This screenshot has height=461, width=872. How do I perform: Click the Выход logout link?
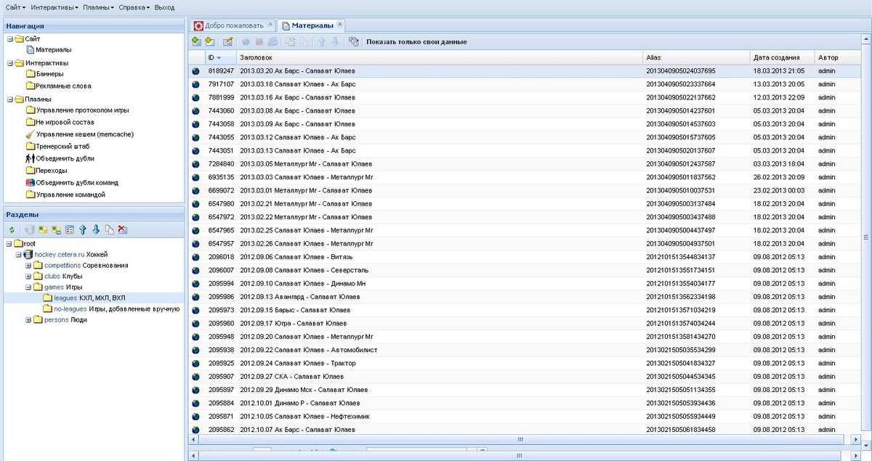[x=164, y=7]
